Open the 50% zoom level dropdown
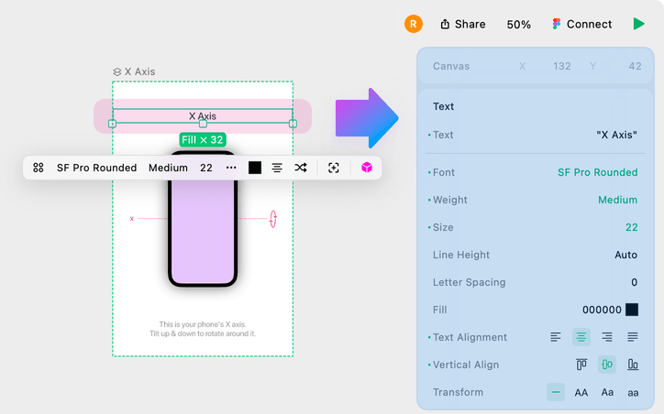This screenshot has width=664, height=414. 518,25
